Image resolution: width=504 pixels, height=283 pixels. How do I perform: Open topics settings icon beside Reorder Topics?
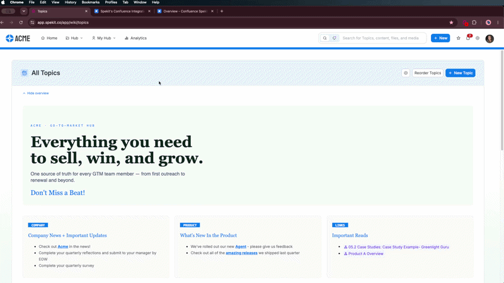[x=406, y=73]
